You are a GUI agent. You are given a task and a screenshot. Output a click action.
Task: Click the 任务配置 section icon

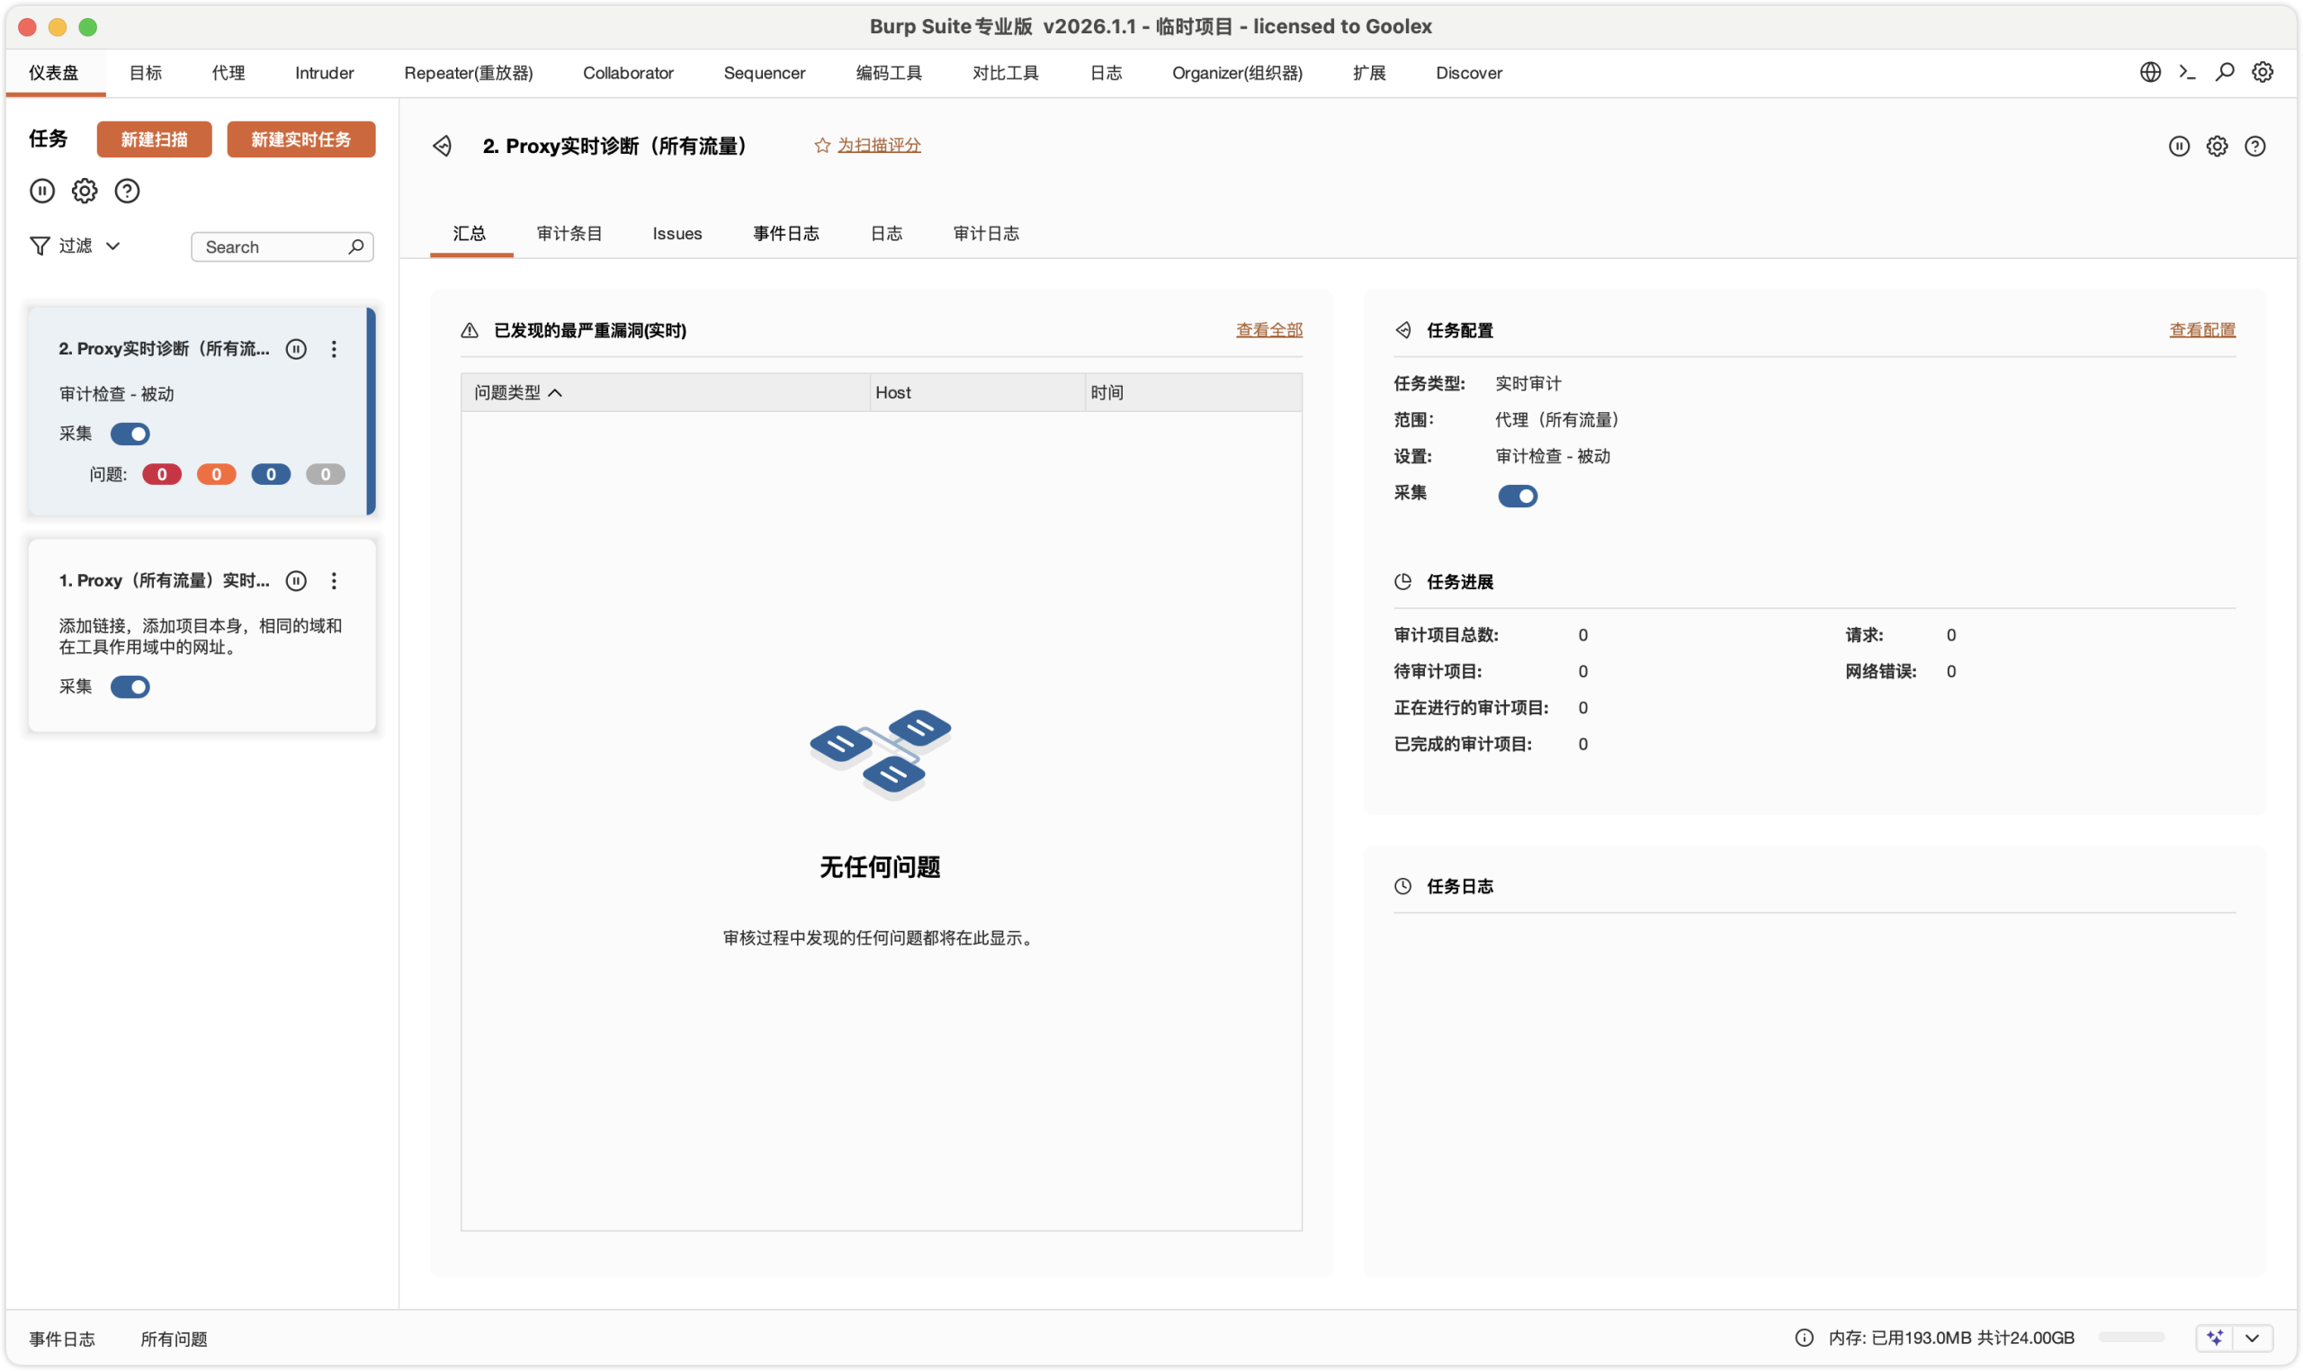[x=1402, y=330]
